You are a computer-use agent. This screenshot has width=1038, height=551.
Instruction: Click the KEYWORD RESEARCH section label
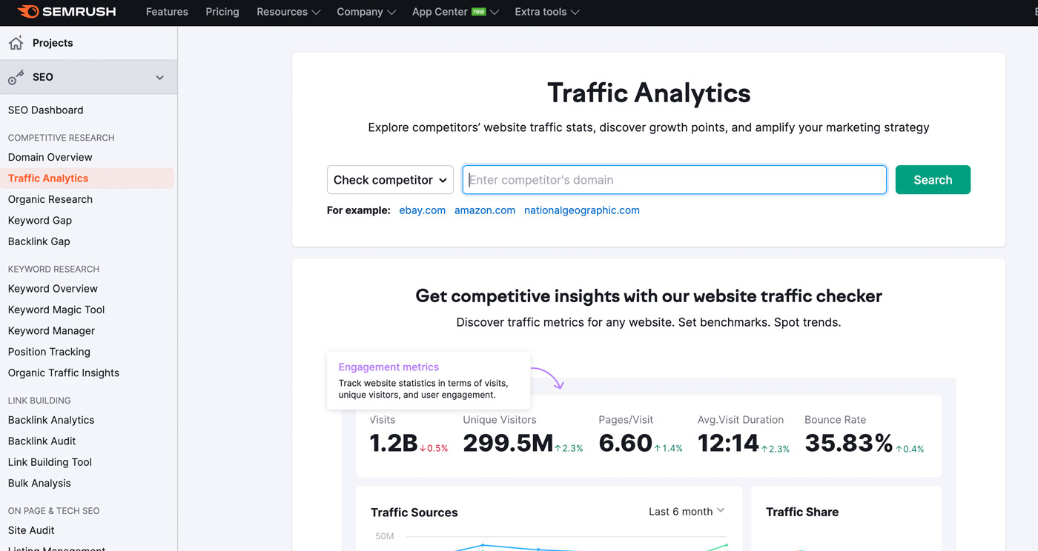click(53, 269)
